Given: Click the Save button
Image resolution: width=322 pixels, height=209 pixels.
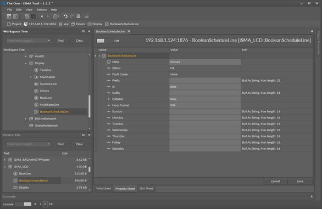Looking at the screenshot, I should pyautogui.click(x=300, y=182).
